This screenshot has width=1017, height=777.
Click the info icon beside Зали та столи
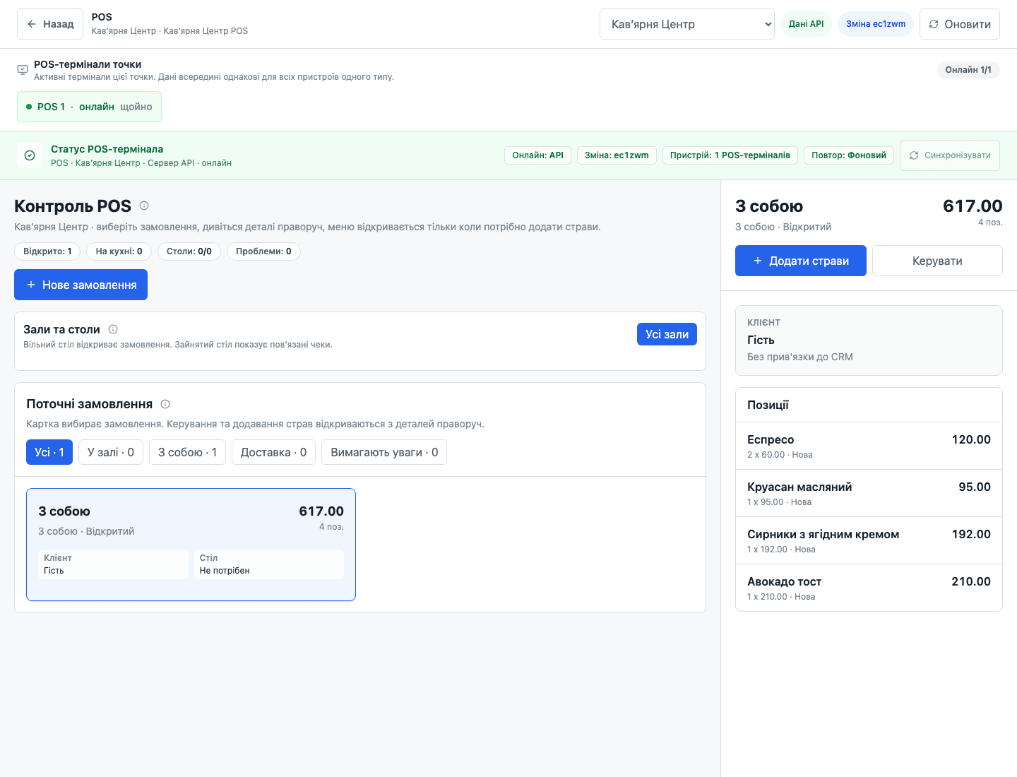tap(113, 329)
